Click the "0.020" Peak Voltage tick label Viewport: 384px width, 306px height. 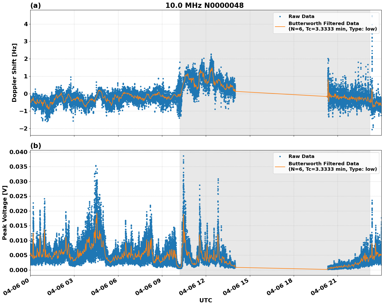click(18, 211)
